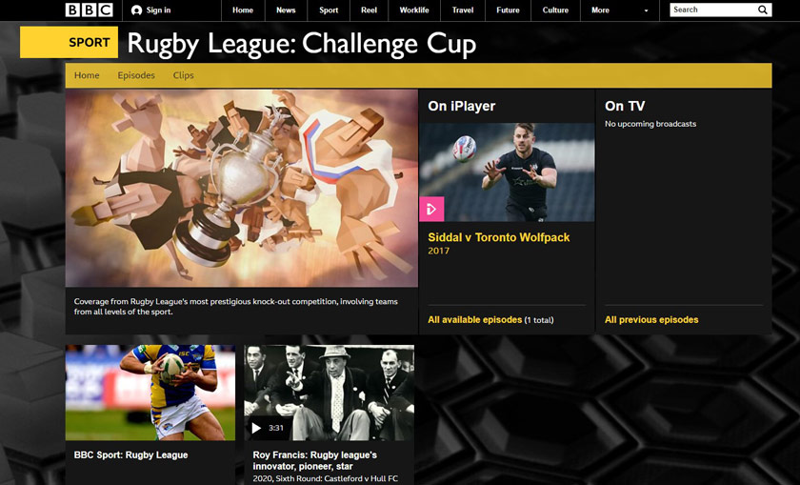Image resolution: width=800 pixels, height=485 pixels.
Task: Click the Sign in account icon
Action: point(136,10)
